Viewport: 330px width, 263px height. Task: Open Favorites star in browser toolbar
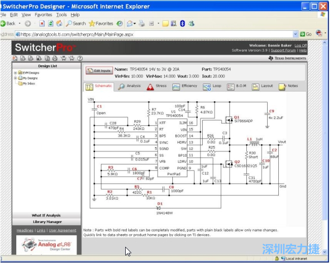pos(101,23)
